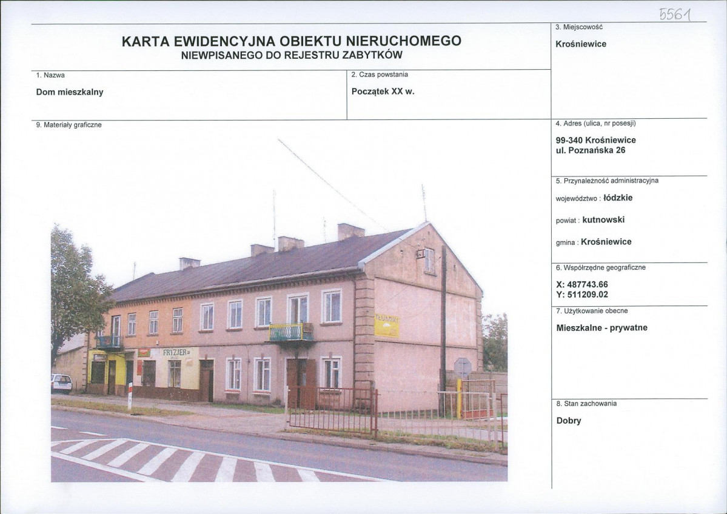
Task: Click the powiat value 'kutnowski'
Action: click(603, 219)
